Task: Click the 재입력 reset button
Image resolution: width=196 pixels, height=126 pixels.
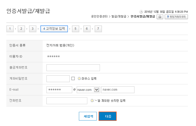Action: (x=88, y=116)
